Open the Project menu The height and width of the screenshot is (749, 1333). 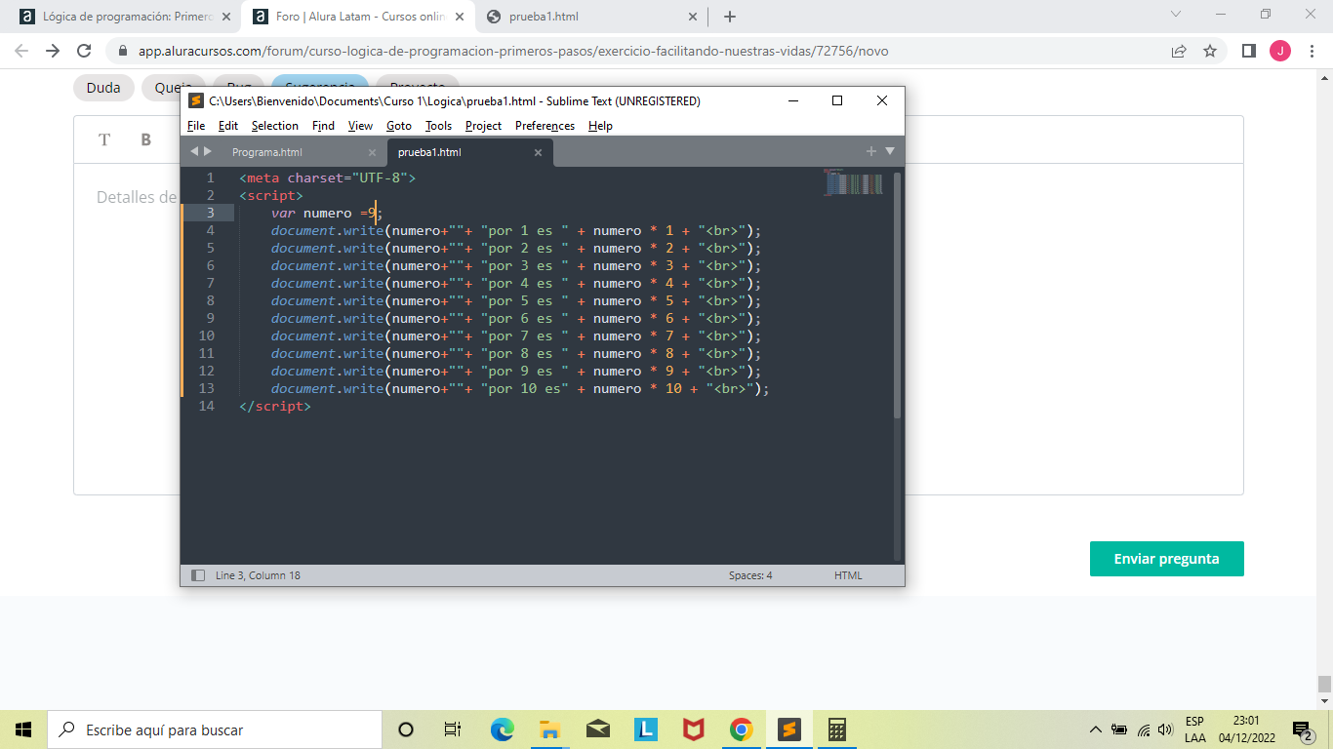pos(483,126)
